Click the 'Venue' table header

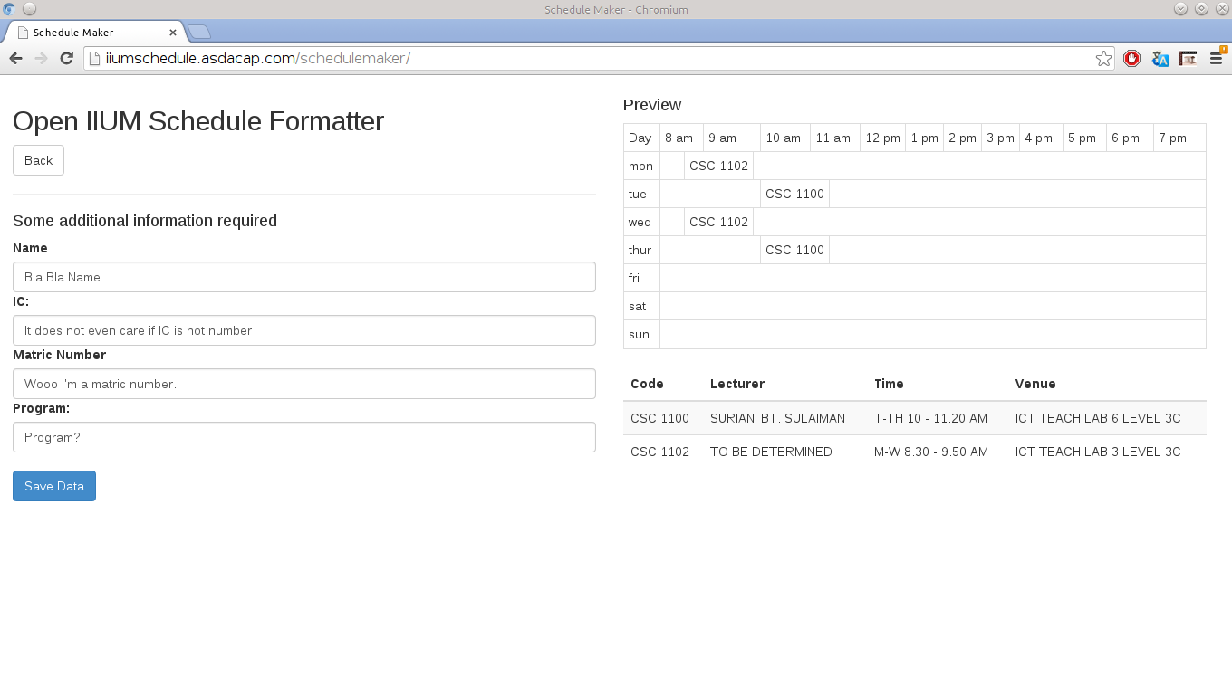[1035, 384]
